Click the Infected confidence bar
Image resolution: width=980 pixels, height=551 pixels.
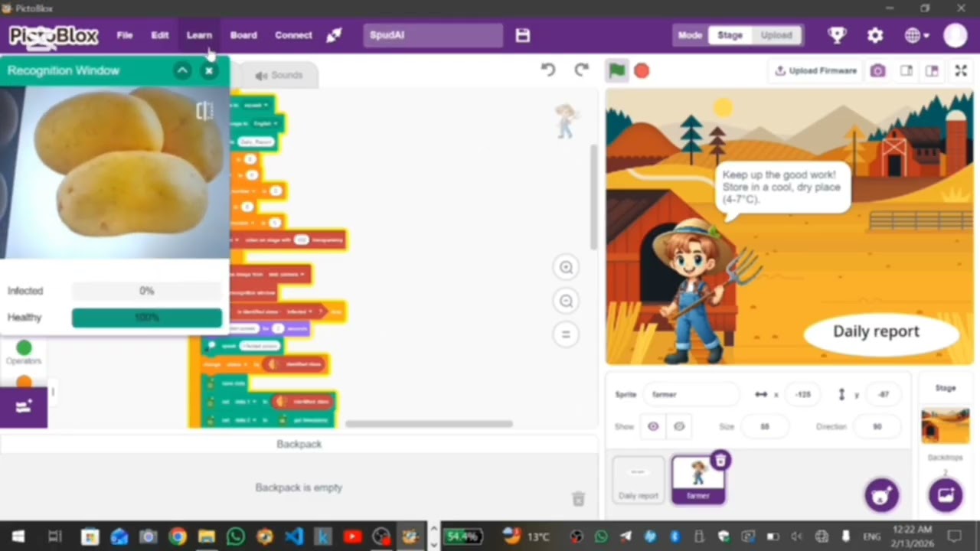point(147,291)
